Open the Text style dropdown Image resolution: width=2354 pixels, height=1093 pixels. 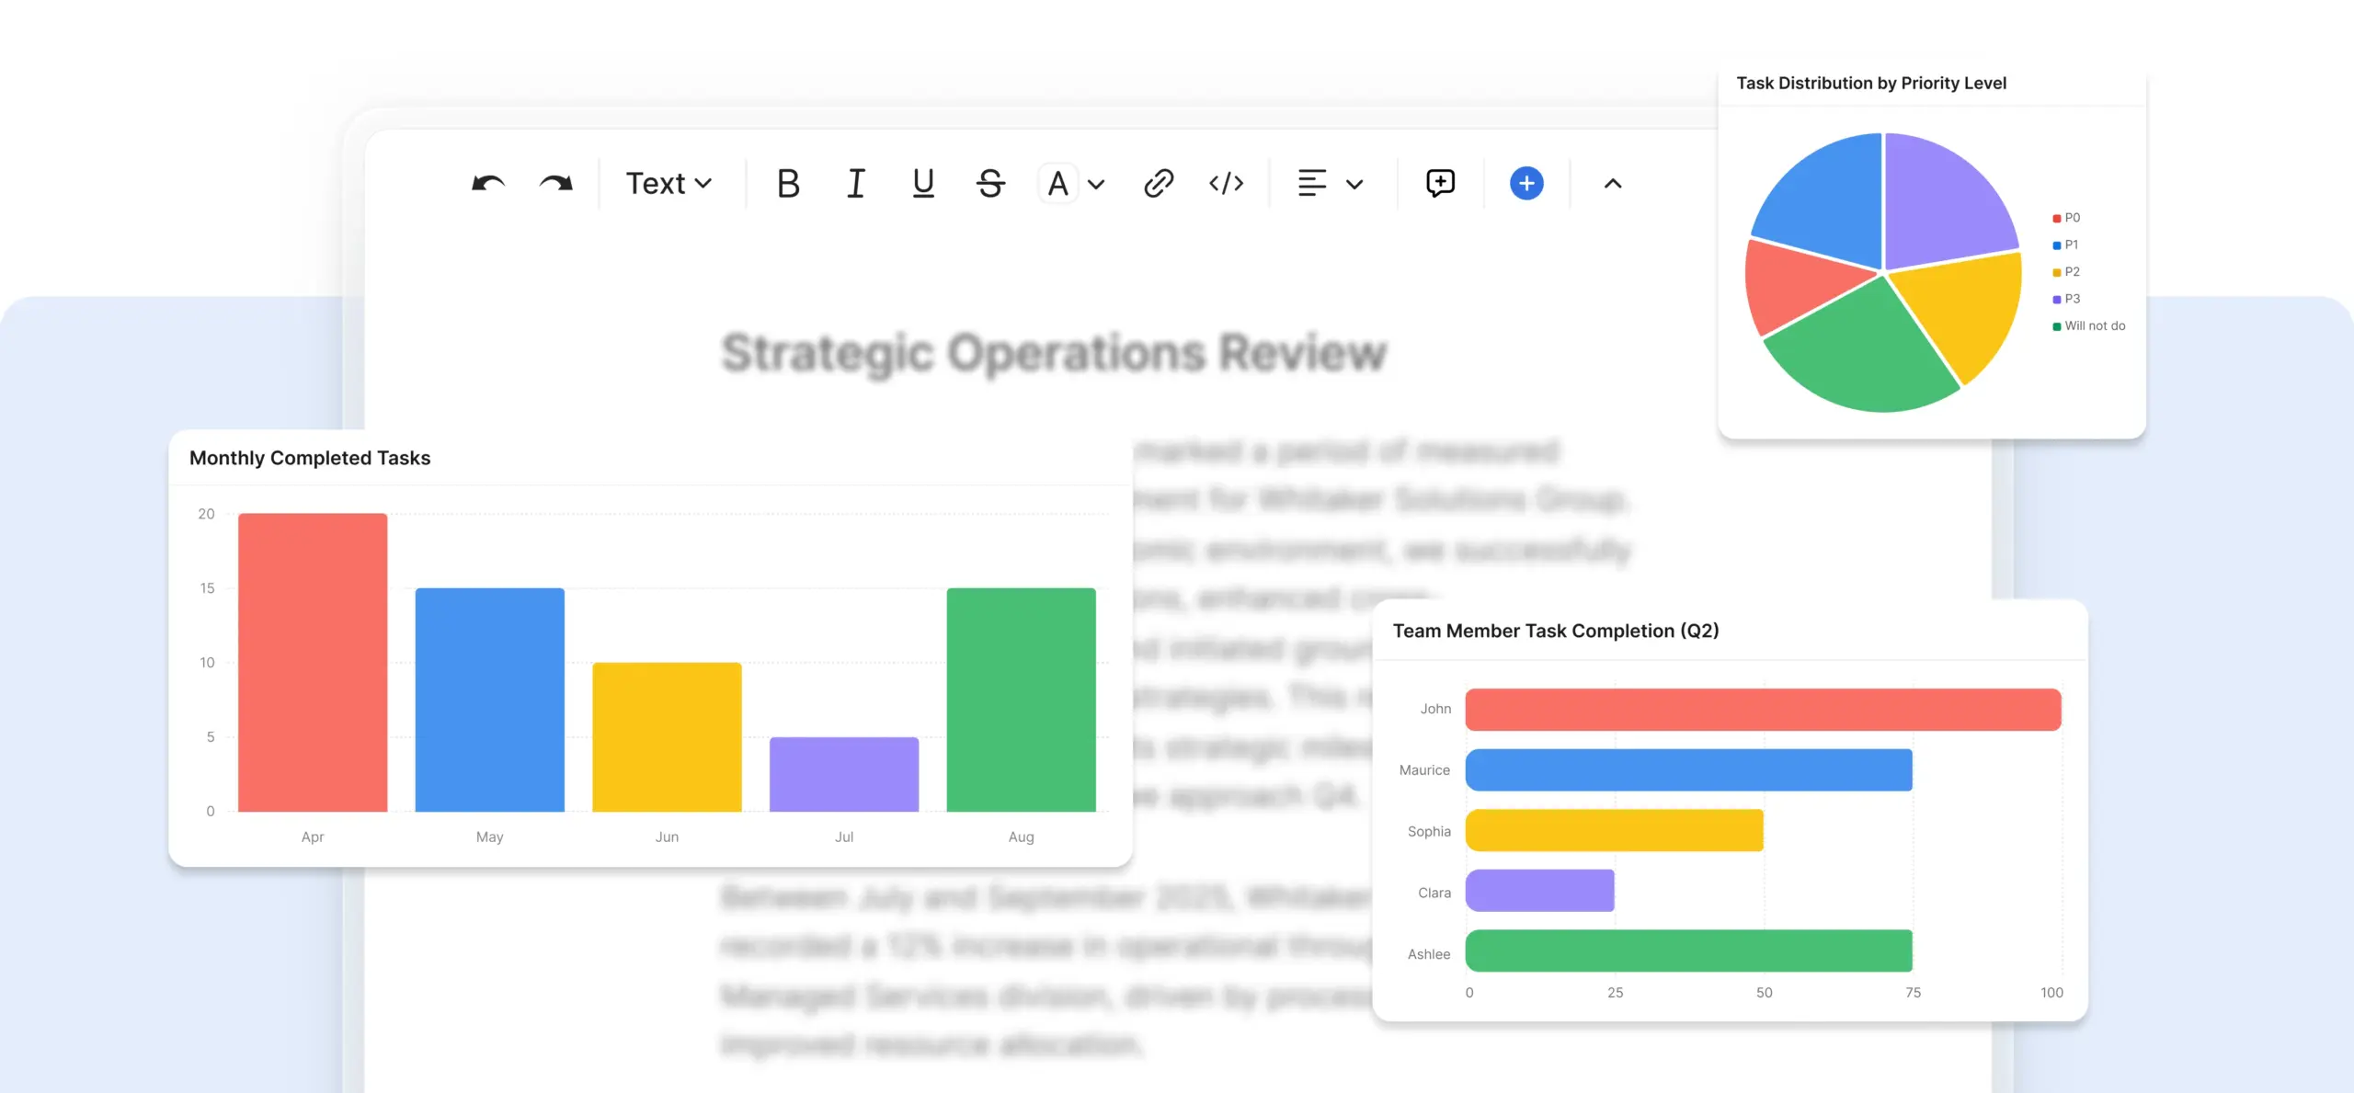[668, 184]
